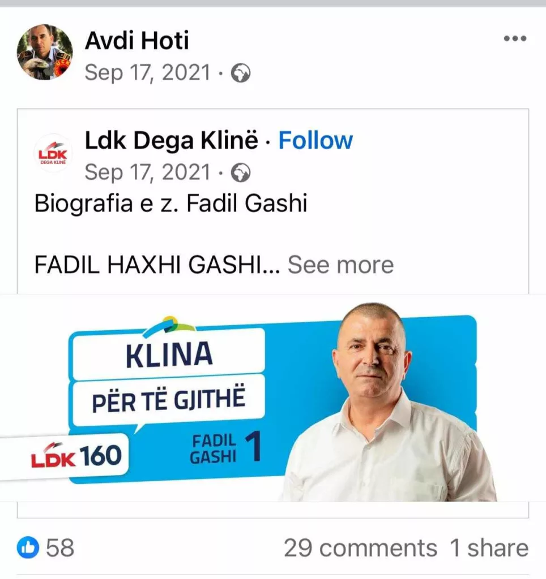This screenshot has height=579, width=546.
Task: Expand the post text with See more
Action: [x=341, y=265]
